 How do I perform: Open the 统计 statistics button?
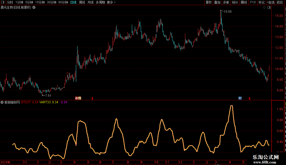coord(235,2)
